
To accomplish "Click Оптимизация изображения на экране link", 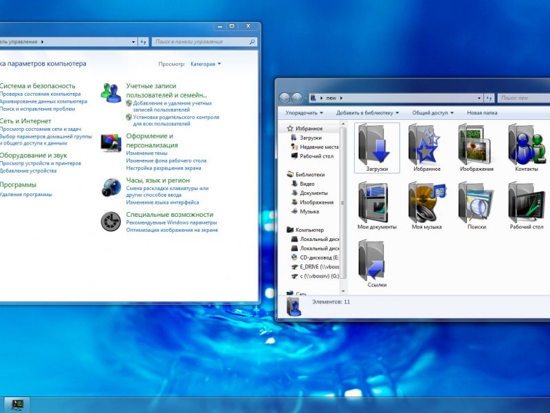I will (172, 230).
